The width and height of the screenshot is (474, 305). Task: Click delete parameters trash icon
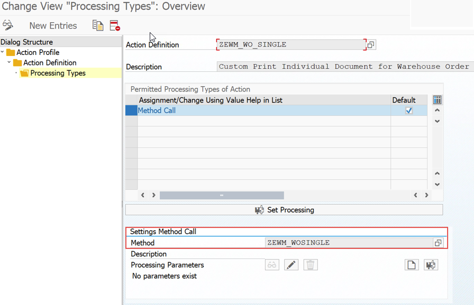[x=311, y=265]
